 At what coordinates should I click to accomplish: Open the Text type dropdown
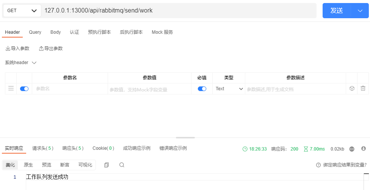click(x=229, y=89)
